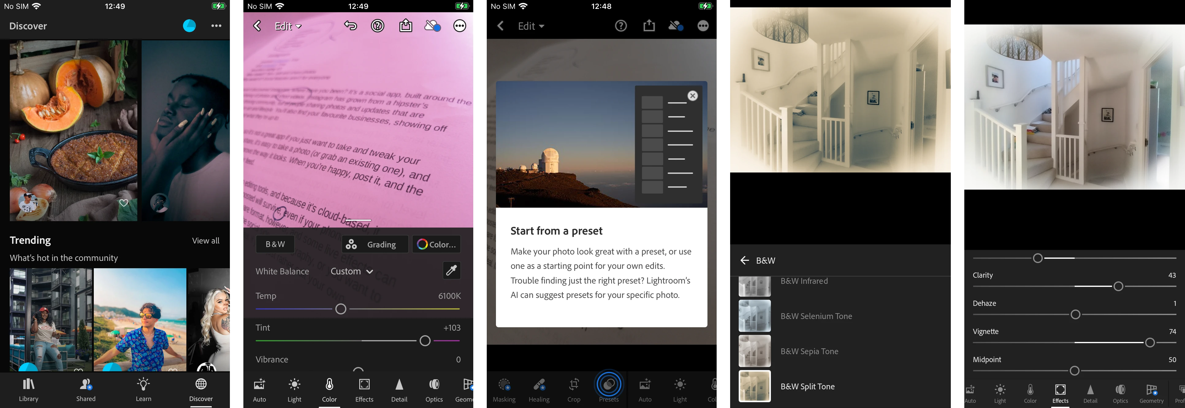Open the Shared tab
Screen dimensions: 1185x408
pyautogui.click(x=86, y=390)
